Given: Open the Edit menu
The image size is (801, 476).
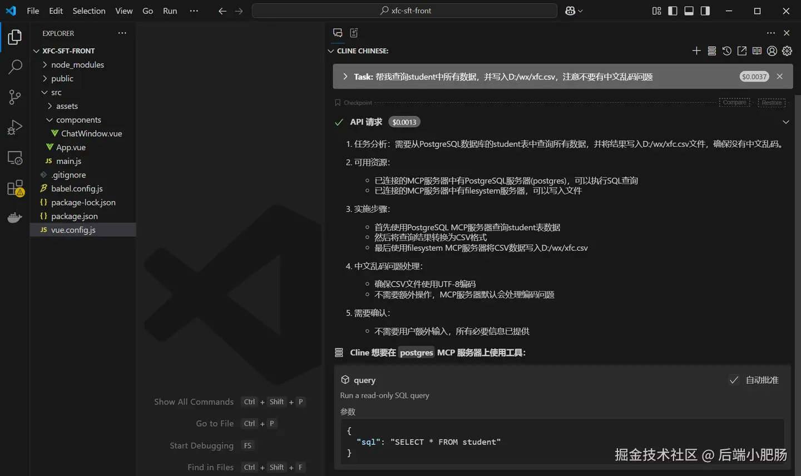Looking at the screenshot, I should [x=56, y=11].
